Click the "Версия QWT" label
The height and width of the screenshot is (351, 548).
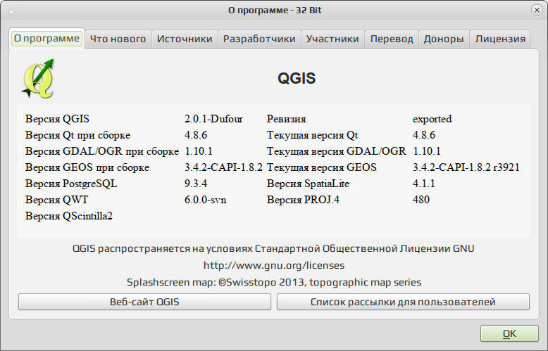click(56, 200)
